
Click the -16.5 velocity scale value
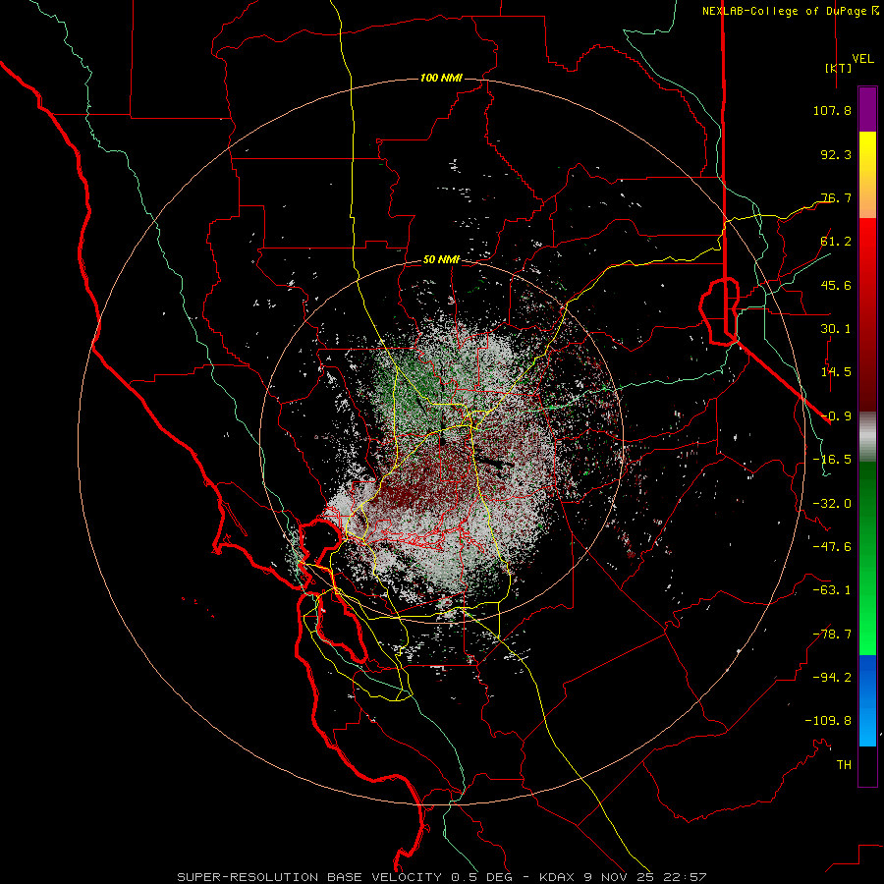click(832, 460)
